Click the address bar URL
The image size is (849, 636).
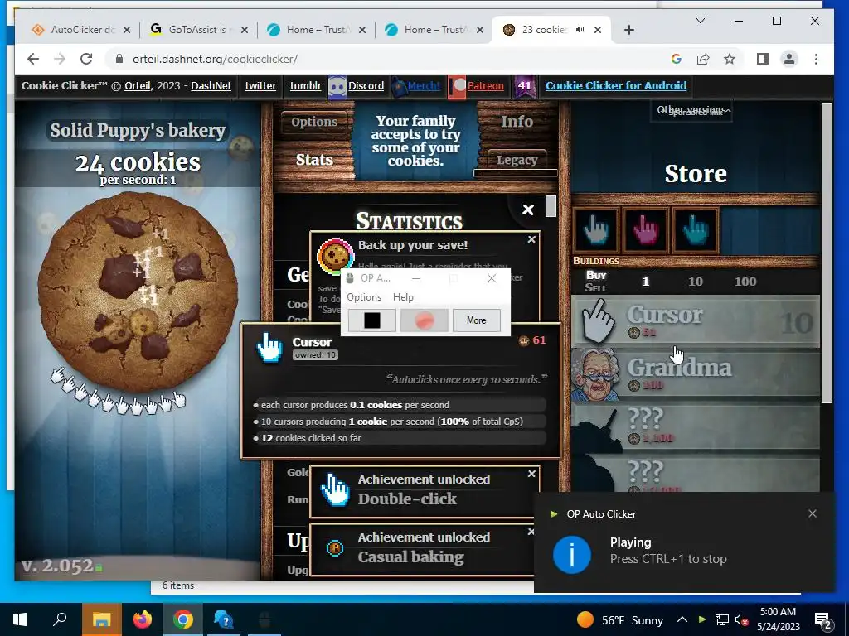point(215,59)
